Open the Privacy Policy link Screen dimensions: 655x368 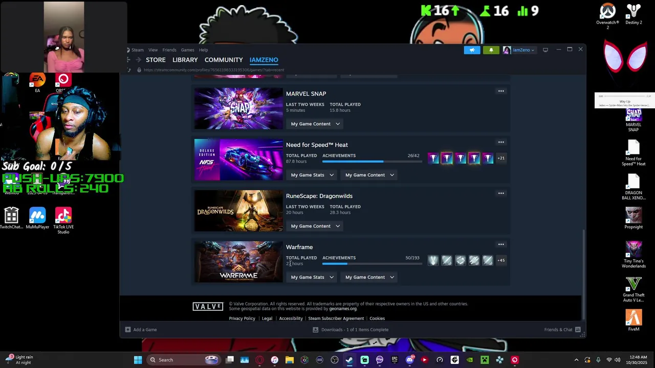pyautogui.click(x=242, y=318)
